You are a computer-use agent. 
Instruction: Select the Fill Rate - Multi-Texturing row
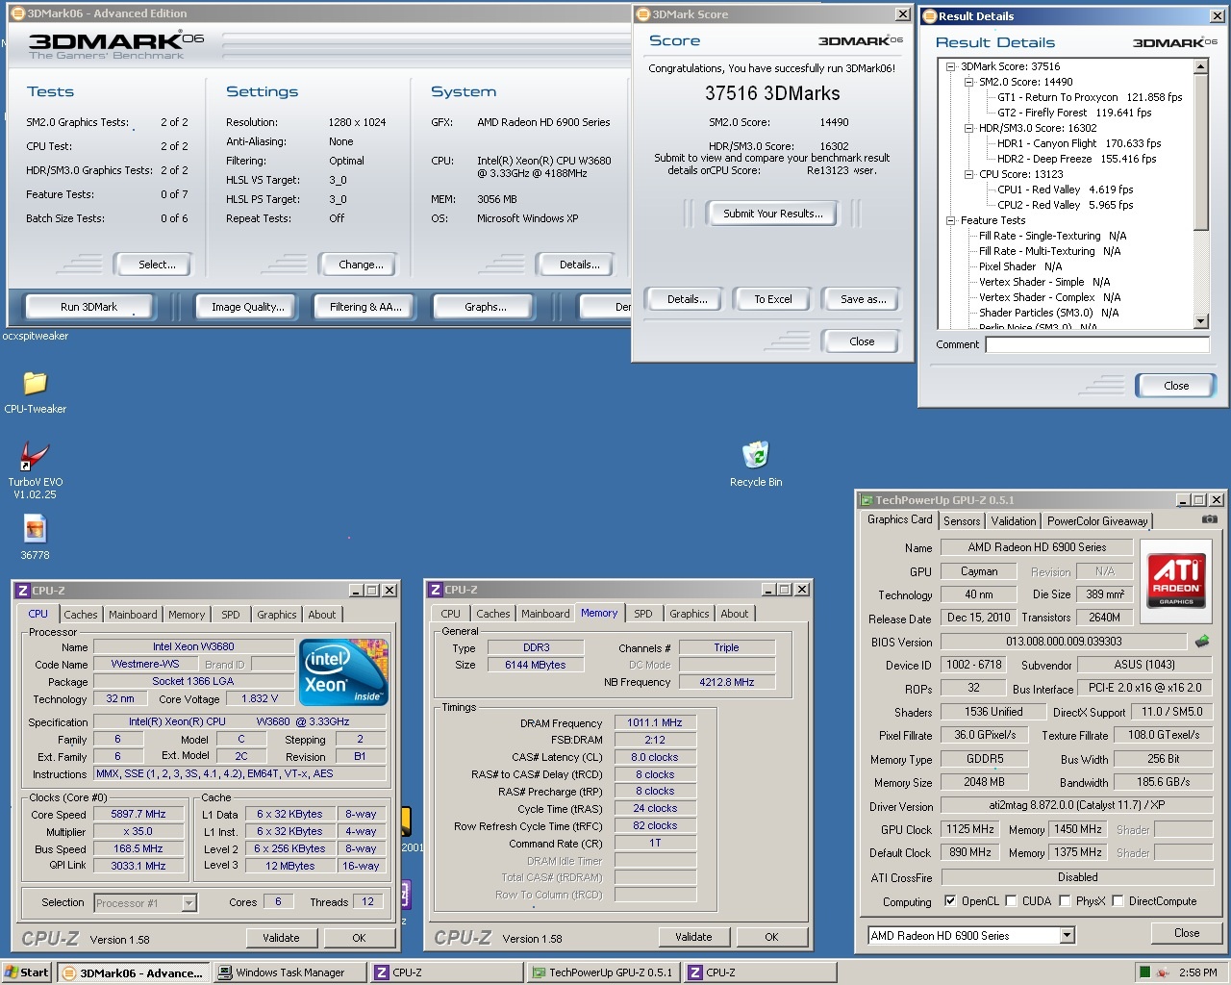pos(1049,251)
